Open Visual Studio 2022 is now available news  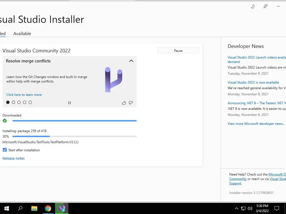pyautogui.click(x=253, y=82)
